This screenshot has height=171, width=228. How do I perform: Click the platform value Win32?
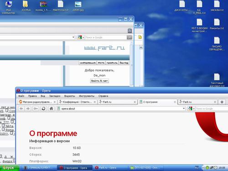pos(77,161)
